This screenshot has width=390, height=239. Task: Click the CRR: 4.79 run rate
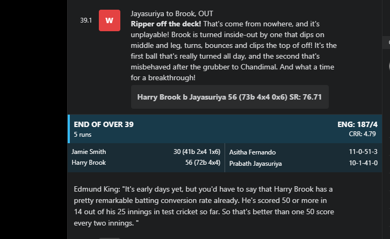(x=362, y=134)
